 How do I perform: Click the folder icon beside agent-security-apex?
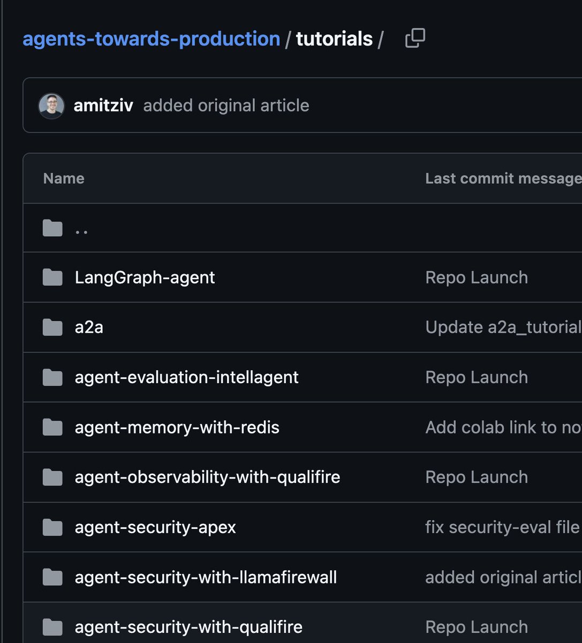tap(52, 527)
